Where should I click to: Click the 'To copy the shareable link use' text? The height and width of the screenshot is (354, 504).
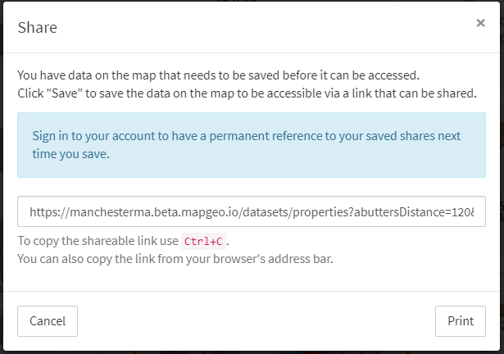98,241
